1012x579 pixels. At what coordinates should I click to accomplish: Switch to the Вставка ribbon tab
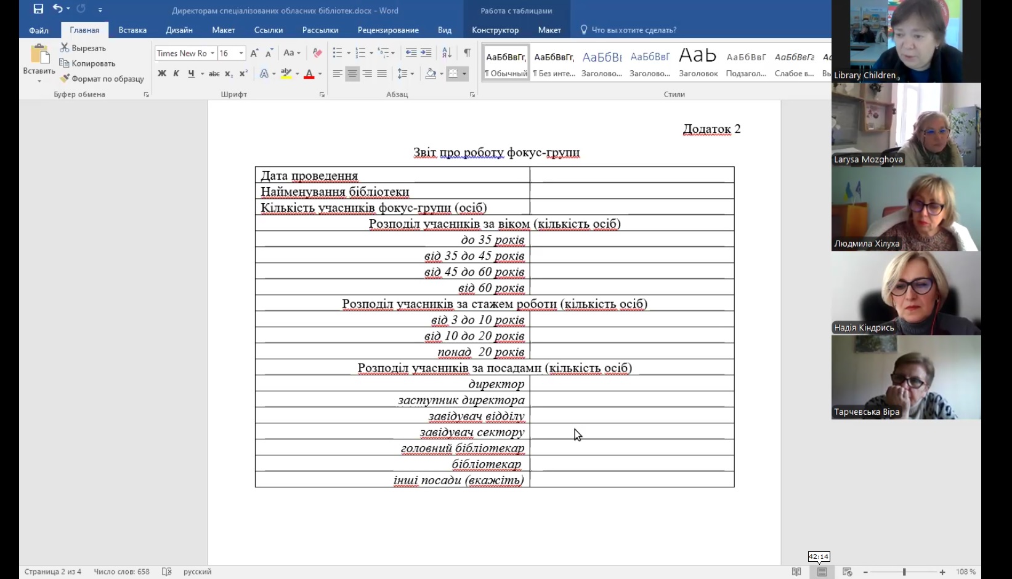click(132, 30)
